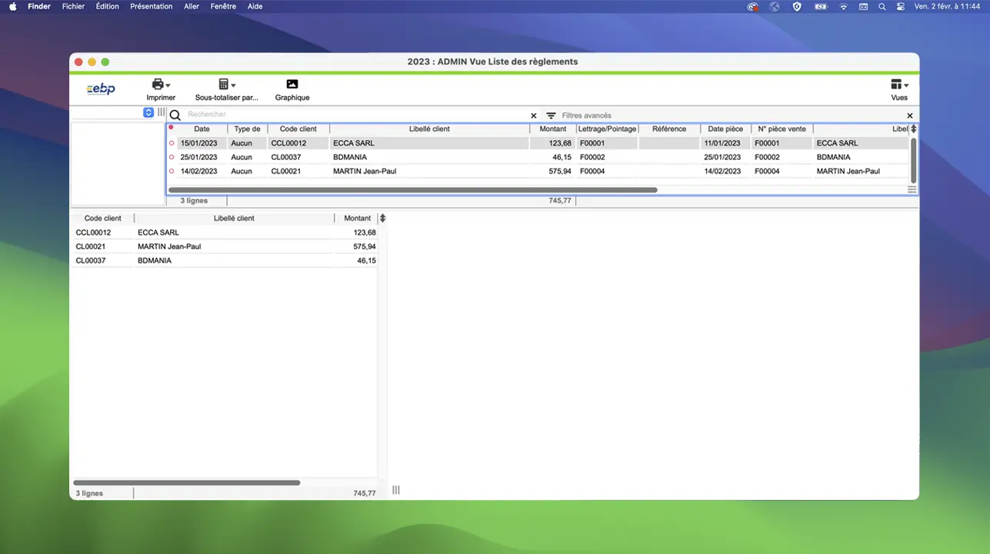Open the Graphique chart view
The image size is (990, 554).
click(x=292, y=85)
